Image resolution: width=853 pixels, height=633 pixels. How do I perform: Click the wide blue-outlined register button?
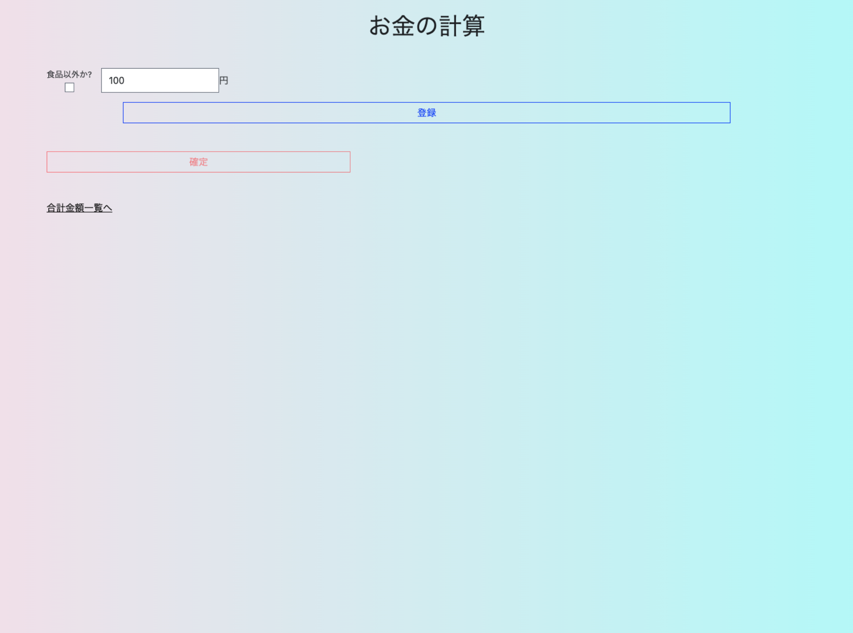(x=426, y=113)
